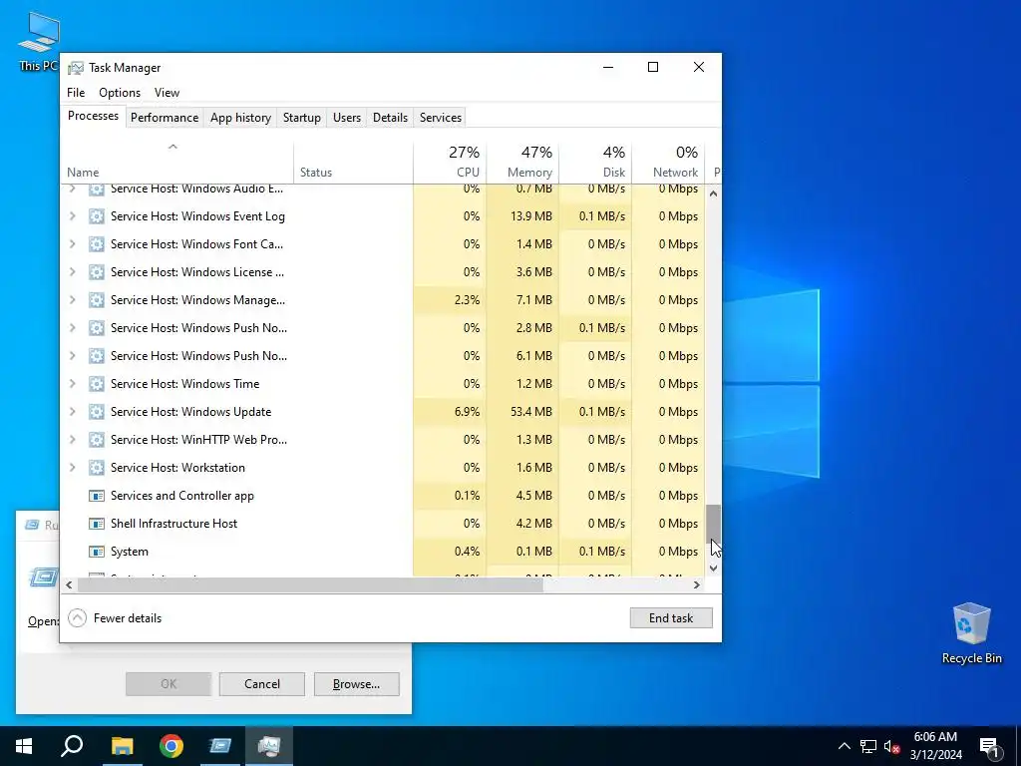Click the Status column header
Image resolution: width=1021 pixels, height=766 pixels.
tap(354, 163)
